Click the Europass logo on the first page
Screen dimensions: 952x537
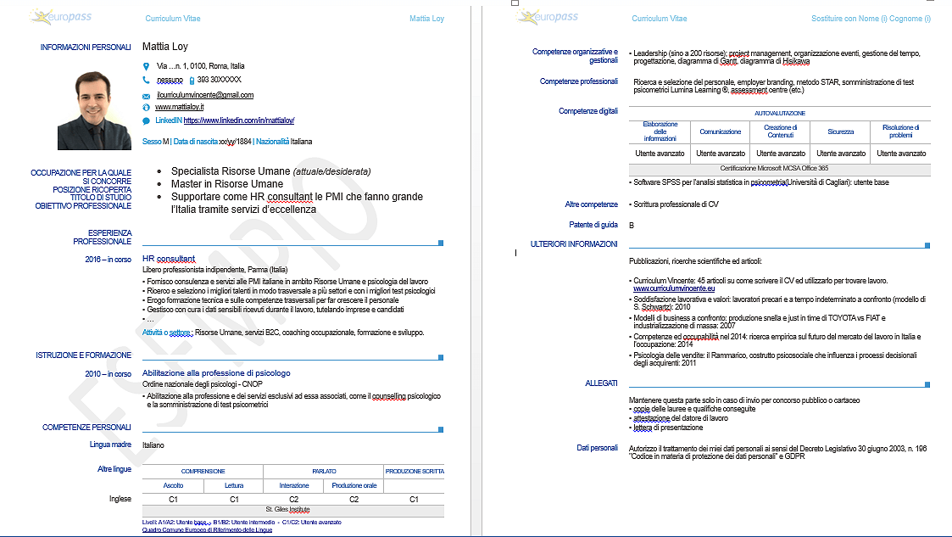(x=60, y=17)
